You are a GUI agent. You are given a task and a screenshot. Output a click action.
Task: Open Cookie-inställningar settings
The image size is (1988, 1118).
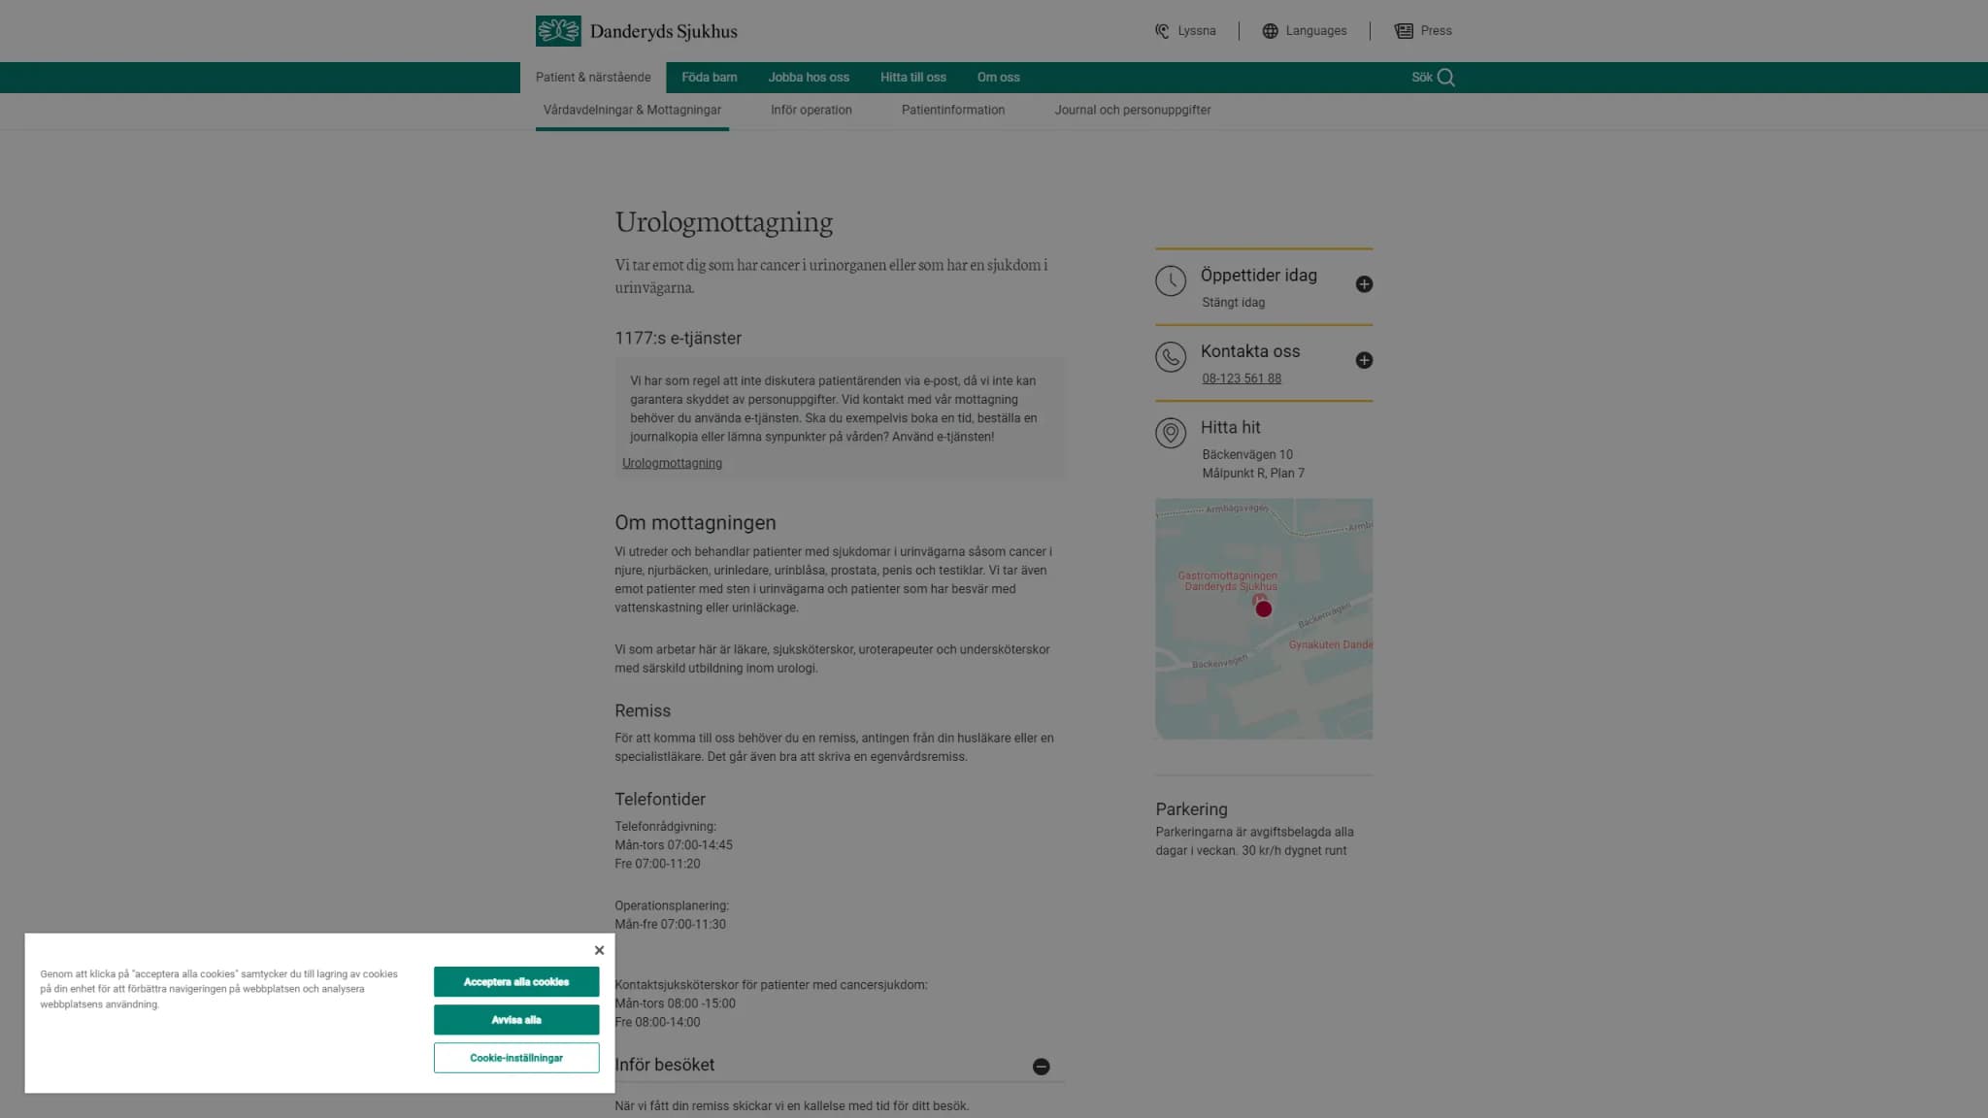point(516,1058)
